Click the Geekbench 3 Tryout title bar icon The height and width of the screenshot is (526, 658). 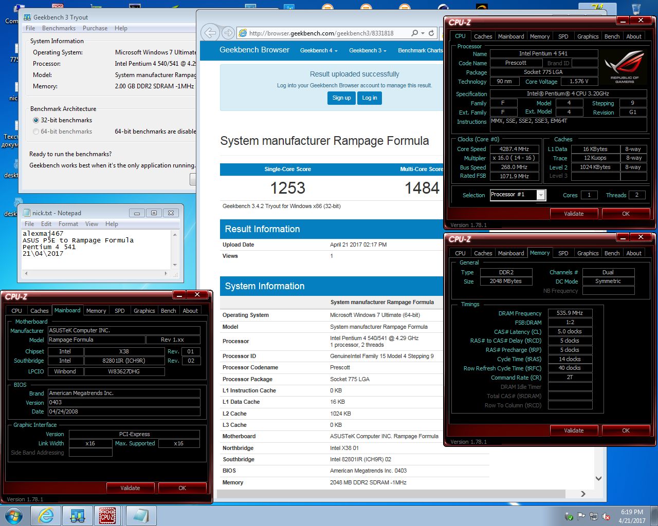[28, 17]
